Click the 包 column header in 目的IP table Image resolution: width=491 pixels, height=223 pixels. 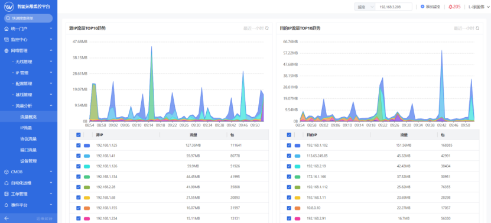[443, 135]
